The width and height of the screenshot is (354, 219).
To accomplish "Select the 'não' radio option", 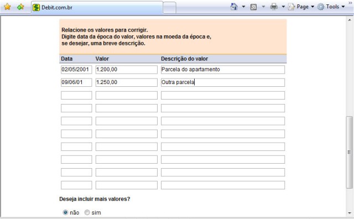I will (x=65, y=212).
